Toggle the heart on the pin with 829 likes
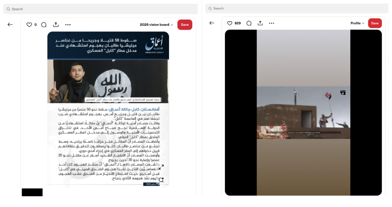Screen dimensions: 392x207 coord(230,23)
